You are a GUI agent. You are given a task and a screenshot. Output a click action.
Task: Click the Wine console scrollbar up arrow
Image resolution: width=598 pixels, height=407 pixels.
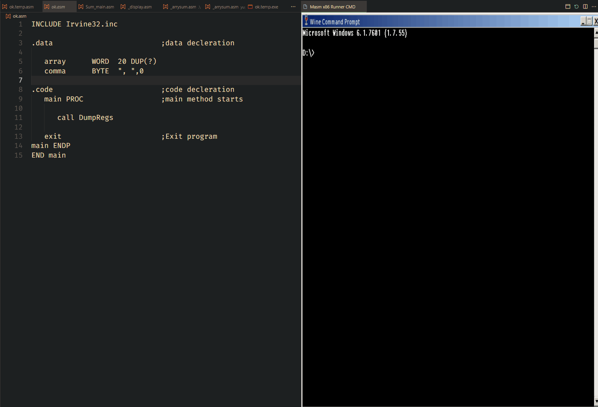(596, 32)
